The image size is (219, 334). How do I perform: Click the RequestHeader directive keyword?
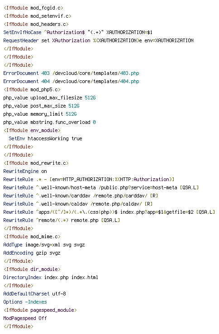[21, 40]
